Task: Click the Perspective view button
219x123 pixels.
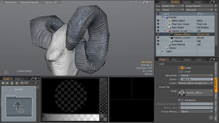Action: [x=11, y=2]
